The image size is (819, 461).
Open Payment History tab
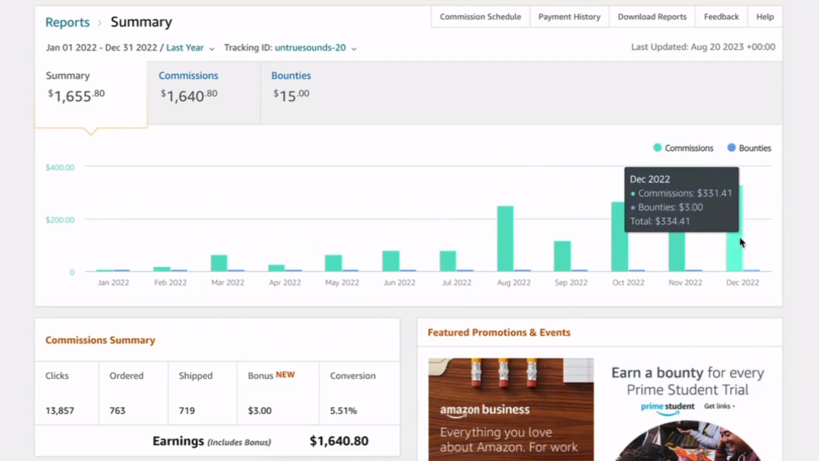569,16
